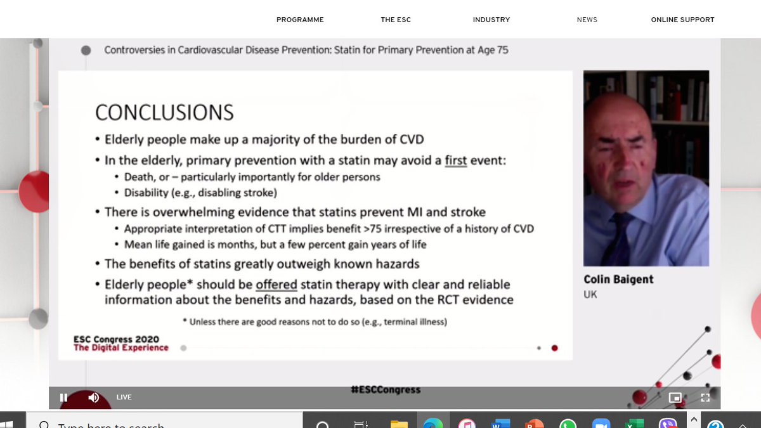Viewport: 761px width, 428px height.
Task: Open THE ESC menu
Action: (396, 20)
